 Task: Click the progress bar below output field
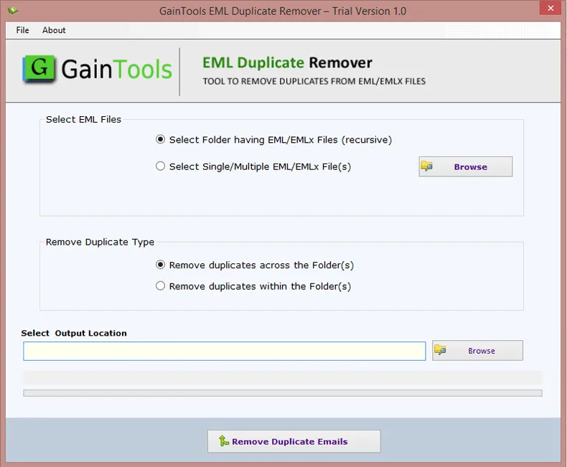click(283, 393)
